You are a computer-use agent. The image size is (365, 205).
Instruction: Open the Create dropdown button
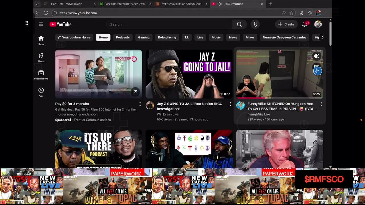pos(286,24)
